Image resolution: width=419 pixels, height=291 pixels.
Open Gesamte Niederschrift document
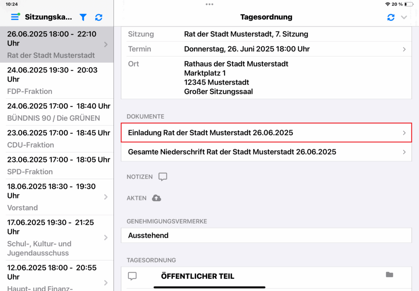coord(266,152)
